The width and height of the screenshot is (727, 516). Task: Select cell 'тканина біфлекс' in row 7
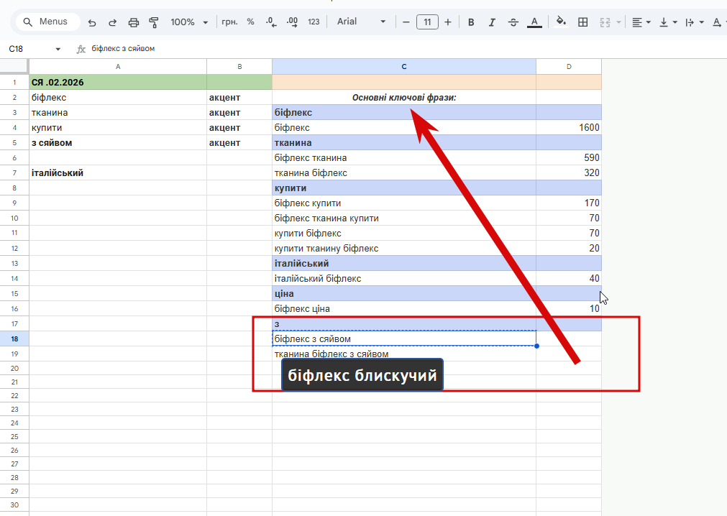[404, 172]
